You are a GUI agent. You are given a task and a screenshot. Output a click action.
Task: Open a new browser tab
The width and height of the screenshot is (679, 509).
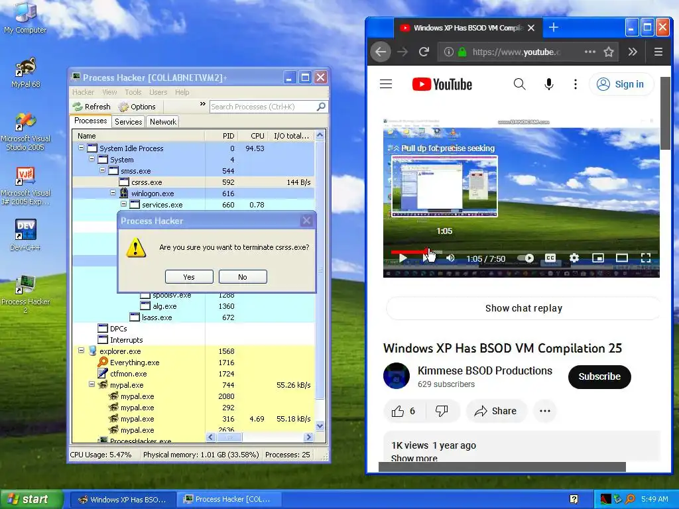tap(554, 27)
